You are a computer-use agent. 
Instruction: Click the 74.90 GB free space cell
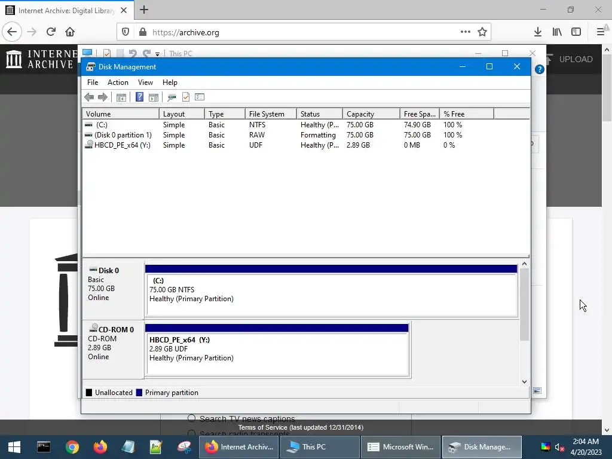coord(417,125)
